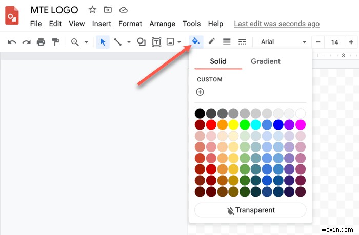This screenshot has width=359, height=235.
Task: Pick the bright red swatch
Action: [x=211, y=124]
